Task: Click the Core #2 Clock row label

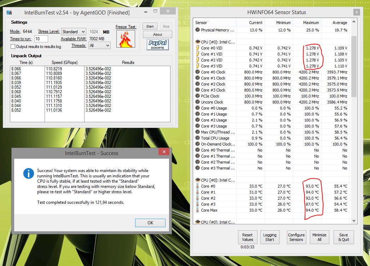Action: pos(213,84)
